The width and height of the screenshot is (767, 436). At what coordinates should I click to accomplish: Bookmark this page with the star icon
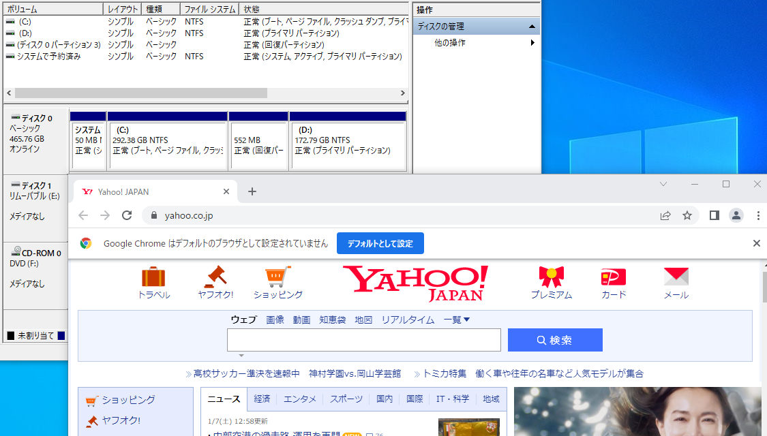(x=687, y=215)
